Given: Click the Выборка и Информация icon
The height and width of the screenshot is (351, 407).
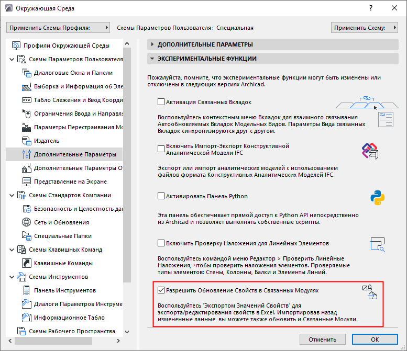Looking at the screenshot, I should pos(27,87).
